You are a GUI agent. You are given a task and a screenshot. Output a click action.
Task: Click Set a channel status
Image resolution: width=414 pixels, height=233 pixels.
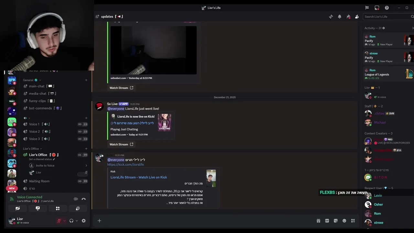click(42, 159)
